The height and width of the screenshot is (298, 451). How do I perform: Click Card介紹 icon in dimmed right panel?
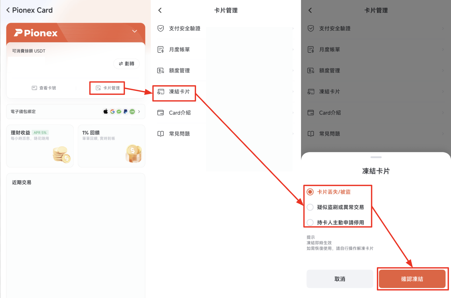[x=311, y=113]
